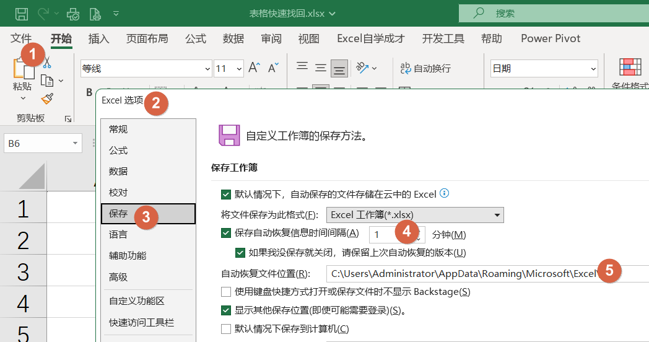Click the 自动换行 wrap text button
Image resolution: width=649 pixels, height=342 pixels.
(425, 68)
